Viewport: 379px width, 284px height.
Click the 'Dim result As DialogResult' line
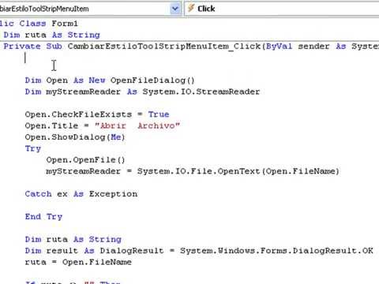click(199, 251)
